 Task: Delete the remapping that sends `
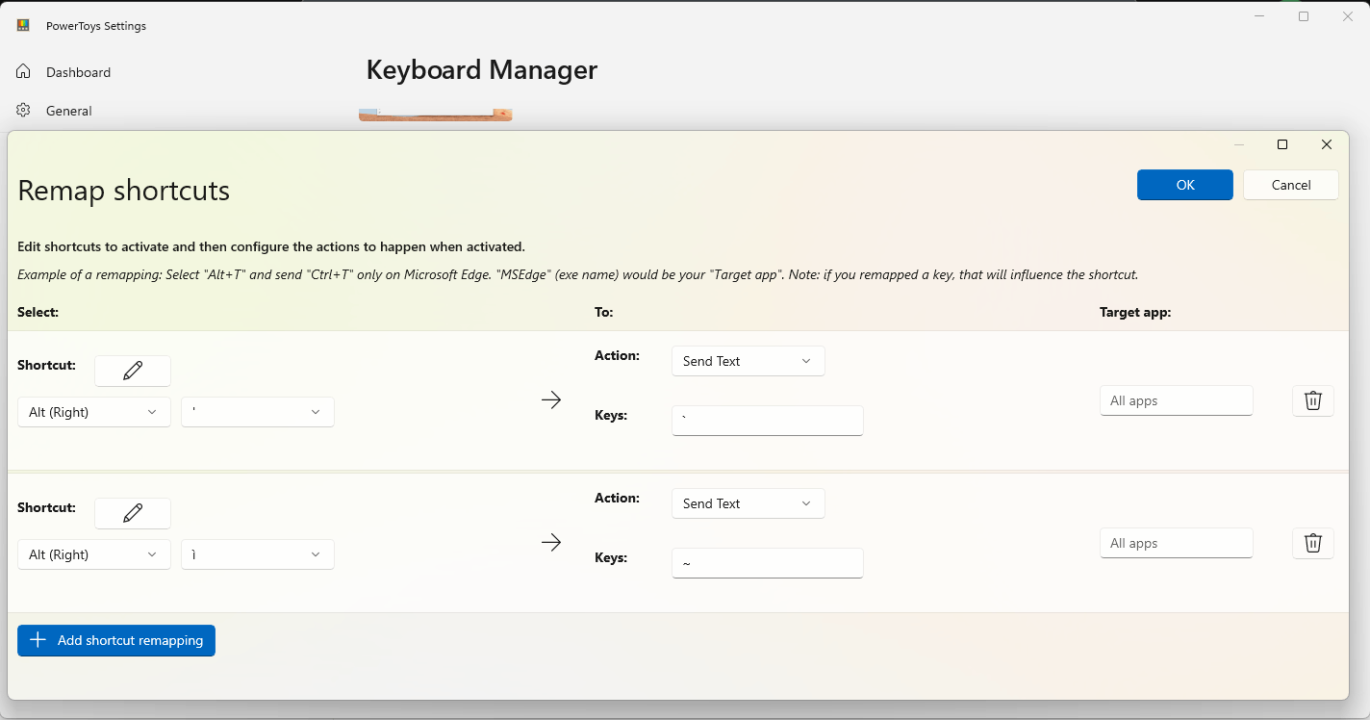click(1312, 400)
